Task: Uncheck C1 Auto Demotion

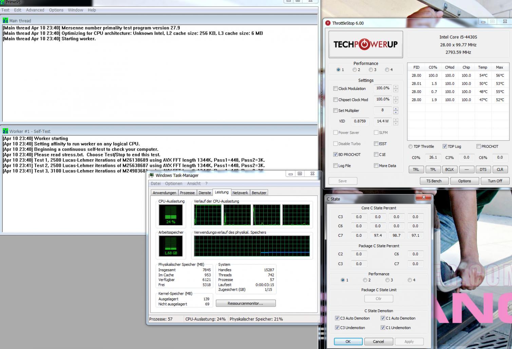Action: coord(383,318)
